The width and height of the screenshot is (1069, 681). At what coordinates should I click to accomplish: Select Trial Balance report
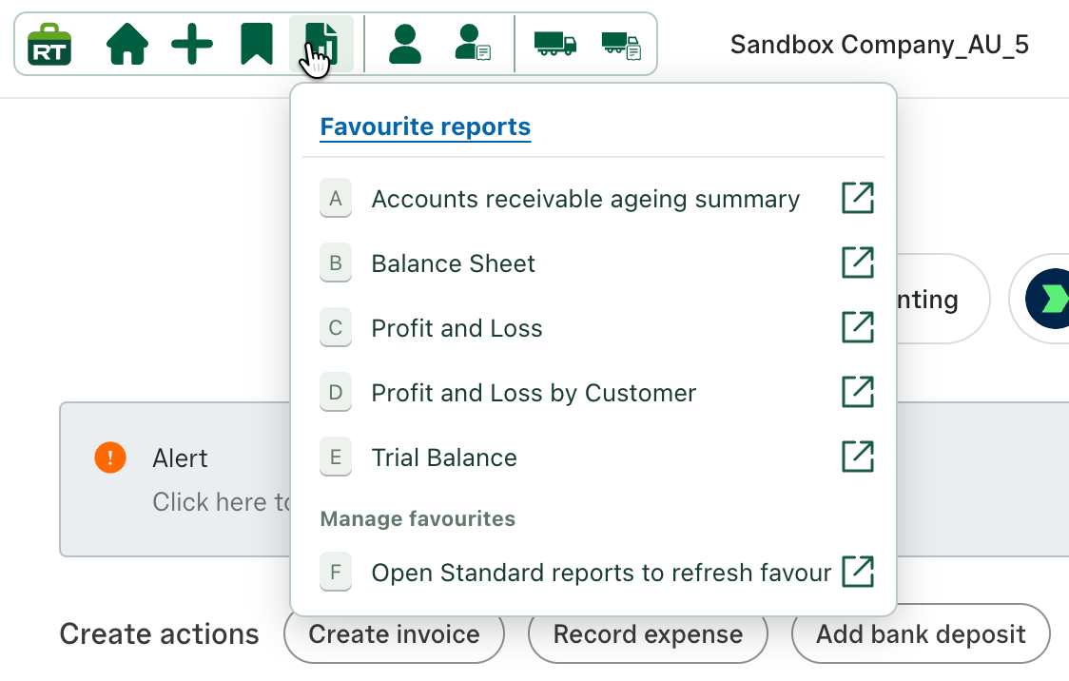click(x=444, y=458)
